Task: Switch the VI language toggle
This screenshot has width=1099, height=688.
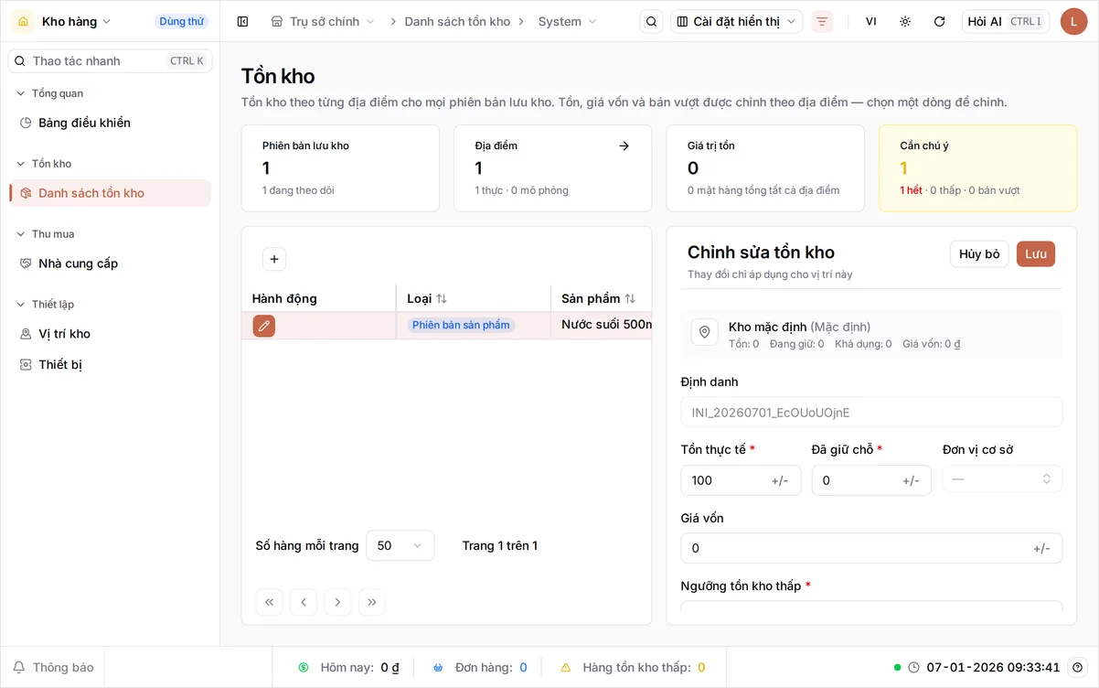Action: coord(870,21)
